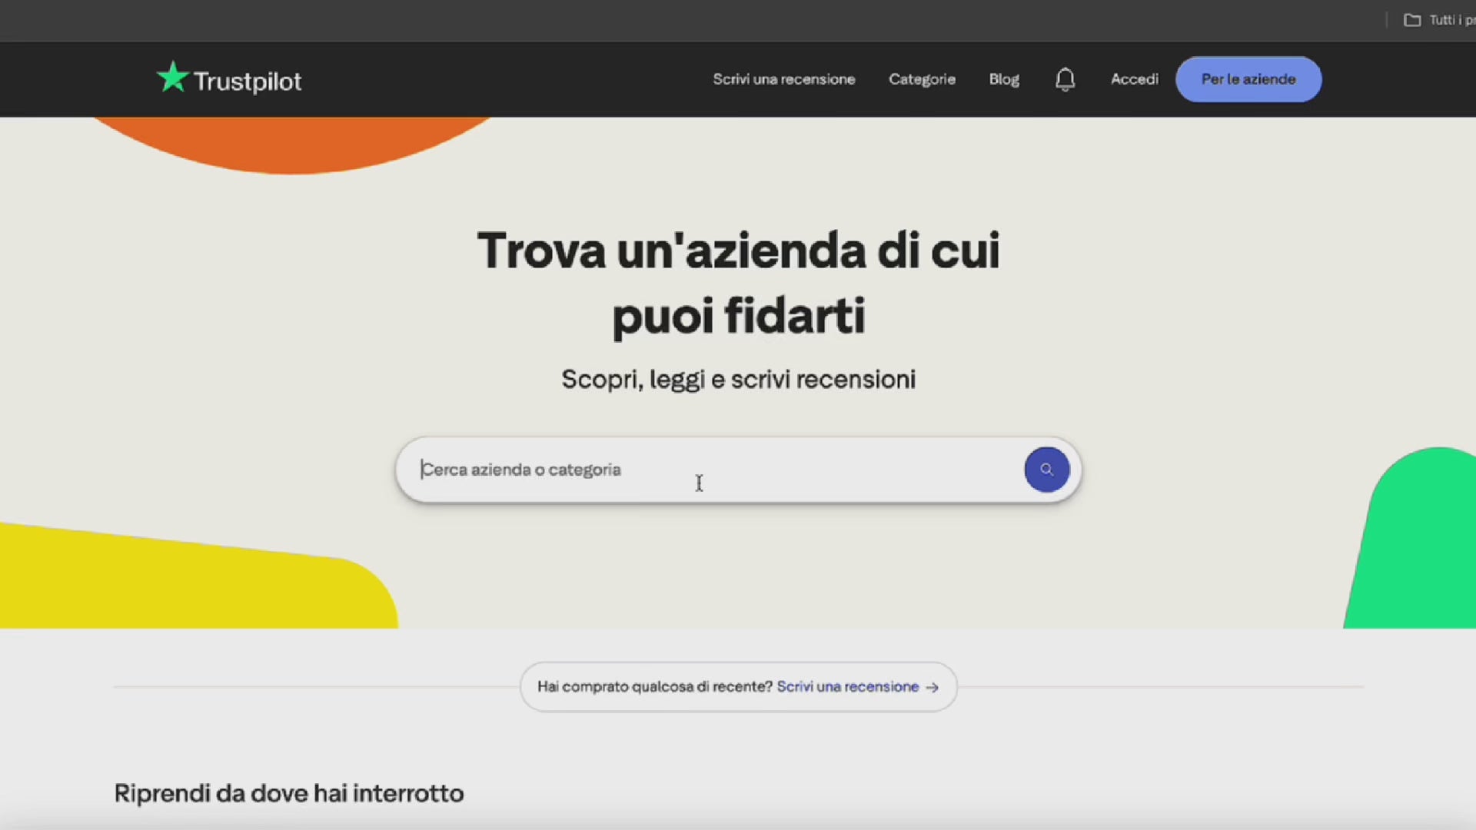Click the arrow beside the review prompt link
This screenshot has width=1476, height=830.
pyautogui.click(x=932, y=687)
